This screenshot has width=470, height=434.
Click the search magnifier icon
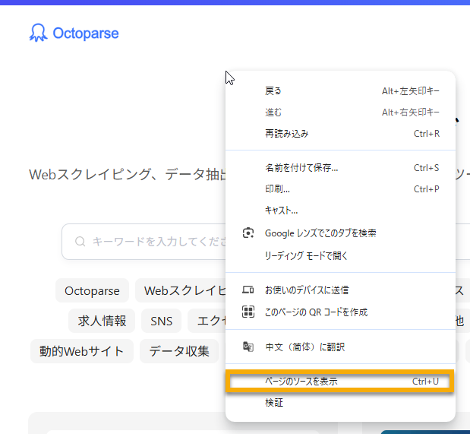[80, 242]
